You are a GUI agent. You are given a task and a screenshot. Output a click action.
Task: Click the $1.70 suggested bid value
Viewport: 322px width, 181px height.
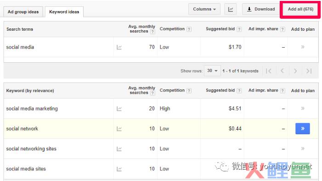pos(235,47)
